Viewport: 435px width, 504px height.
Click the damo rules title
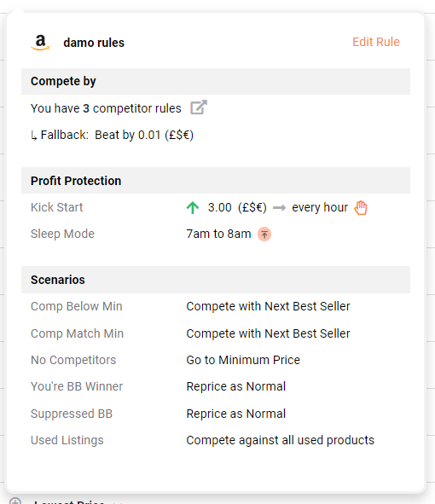(x=94, y=43)
